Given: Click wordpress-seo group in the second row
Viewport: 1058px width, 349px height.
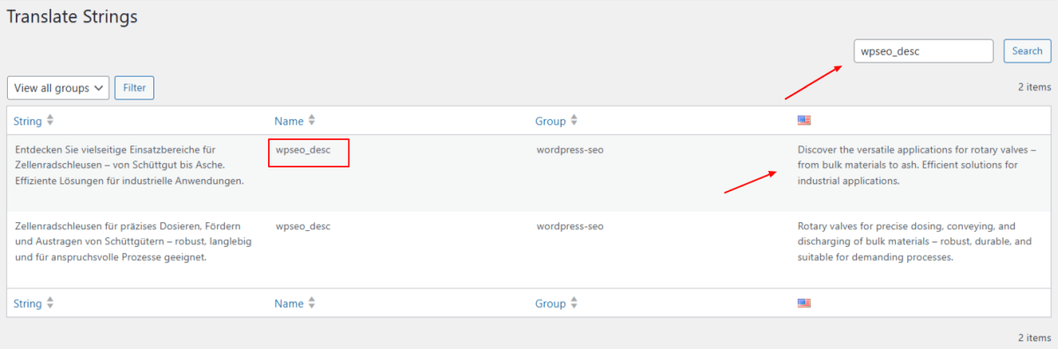Looking at the screenshot, I should pyautogui.click(x=570, y=226).
